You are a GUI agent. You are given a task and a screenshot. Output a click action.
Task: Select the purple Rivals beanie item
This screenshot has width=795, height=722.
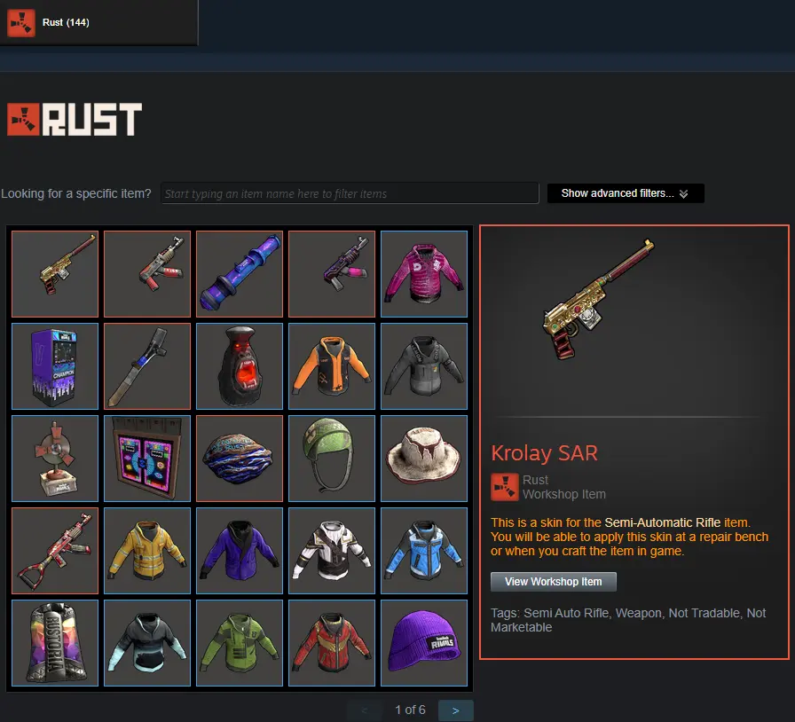tap(424, 643)
